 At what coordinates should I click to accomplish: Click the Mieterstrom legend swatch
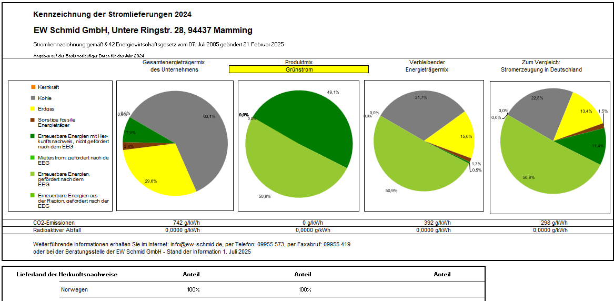pyautogui.click(x=34, y=157)
